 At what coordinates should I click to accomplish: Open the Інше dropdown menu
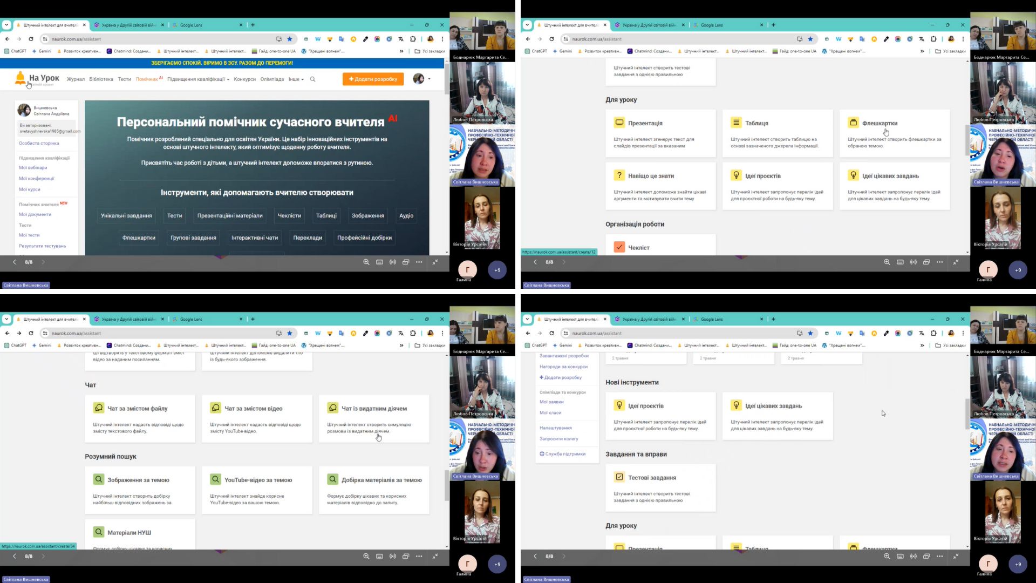tap(296, 79)
